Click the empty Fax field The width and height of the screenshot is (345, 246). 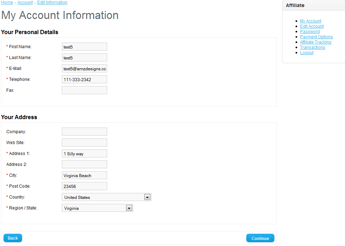[84, 90]
